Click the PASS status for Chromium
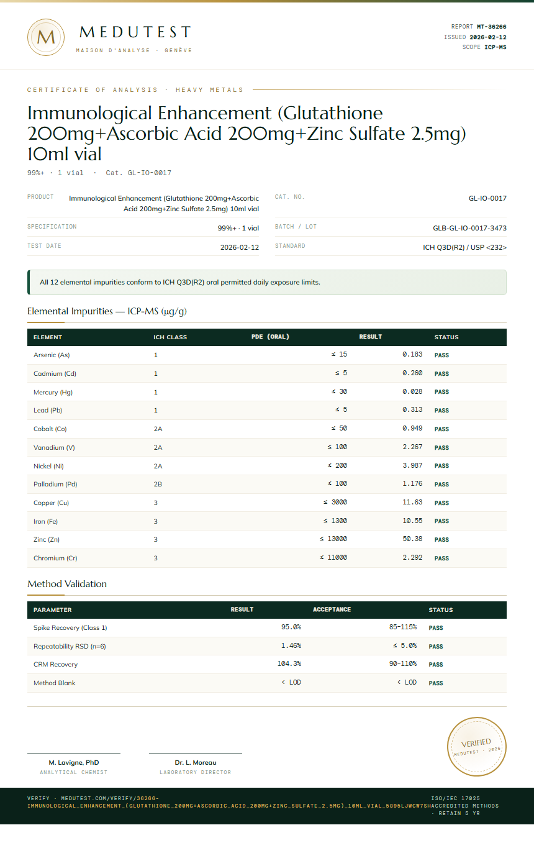This screenshot has height=843, width=534. coord(441,558)
